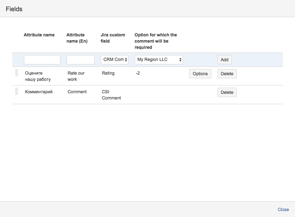Open the Jira custom field dropdown
The height and width of the screenshot is (217, 295).
(x=115, y=60)
